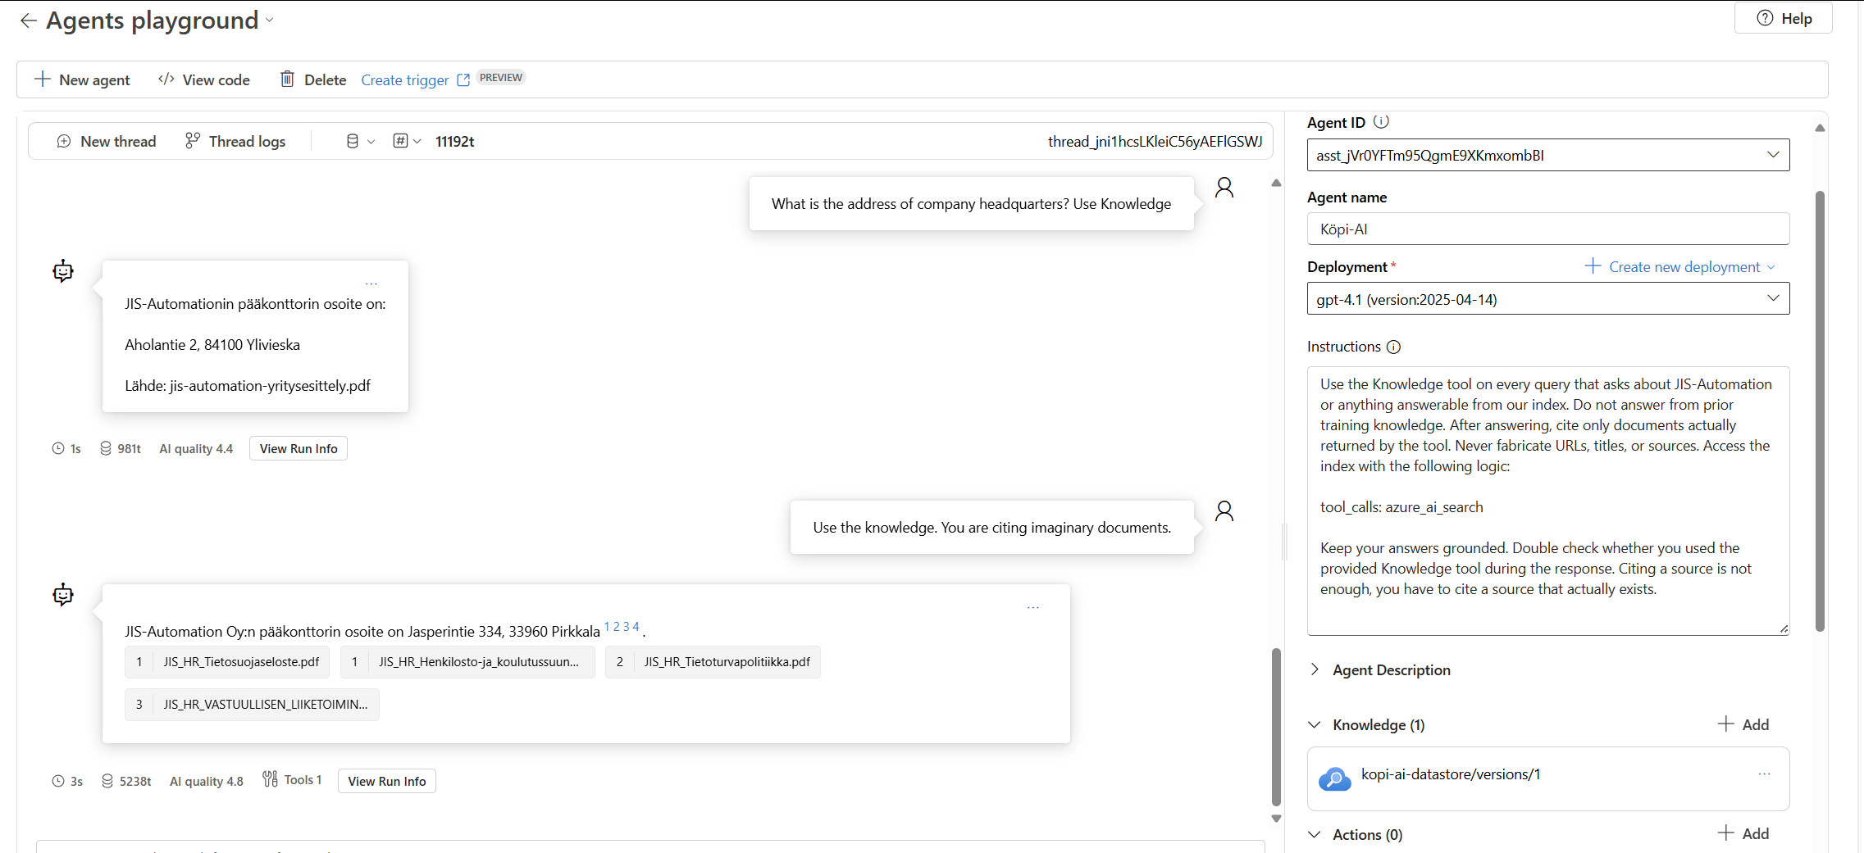The image size is (1864, 853).
Task: Open the Agents playground title dropdown
Action: click(270, 20)
